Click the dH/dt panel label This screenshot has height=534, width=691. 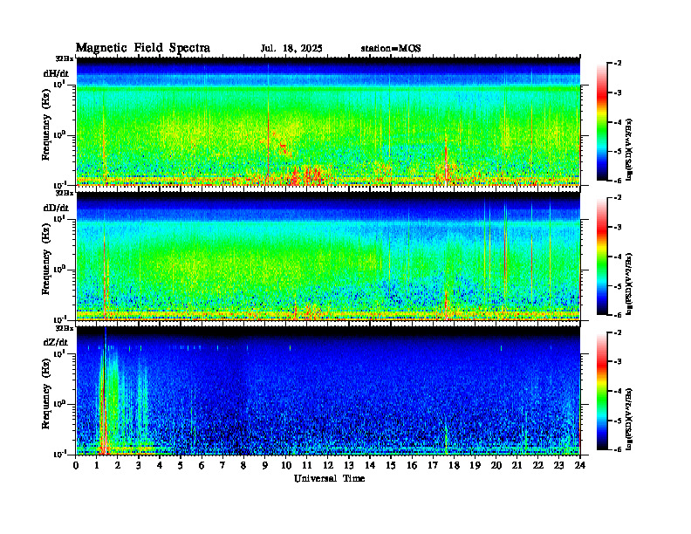(56, 73)
